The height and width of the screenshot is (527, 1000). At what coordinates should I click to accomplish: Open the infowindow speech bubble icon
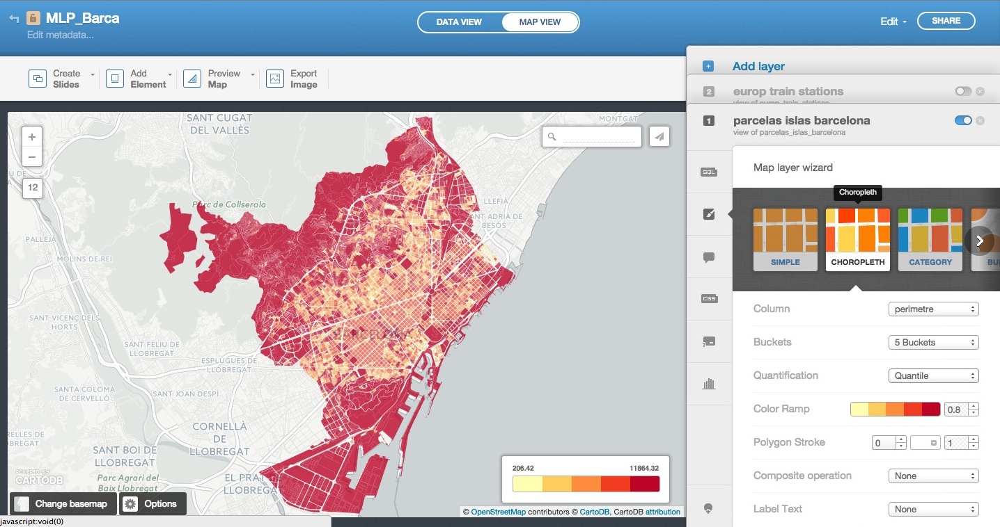(x=709, y=257)
